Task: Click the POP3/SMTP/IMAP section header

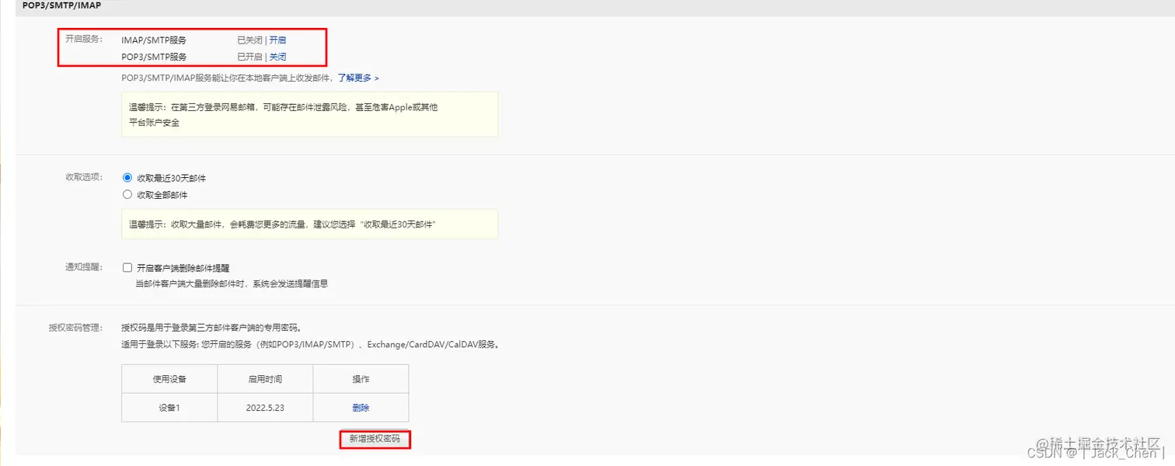Action: coord(61,5)
